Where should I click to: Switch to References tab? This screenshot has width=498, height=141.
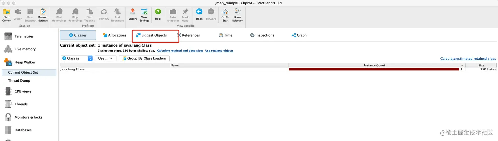click(x=188, y=35)
